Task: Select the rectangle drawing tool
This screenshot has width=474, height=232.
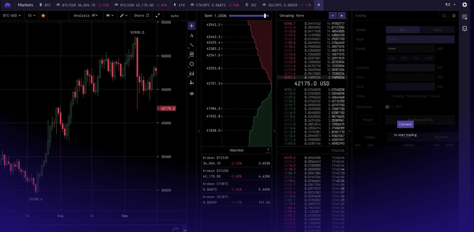Action: pos(191,73)
